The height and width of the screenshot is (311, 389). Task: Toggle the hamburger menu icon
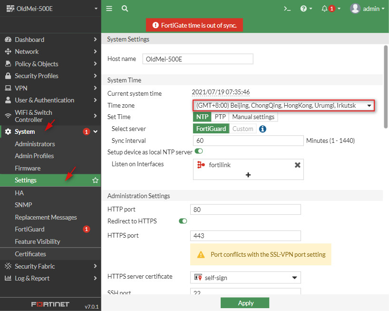point(109,9)
